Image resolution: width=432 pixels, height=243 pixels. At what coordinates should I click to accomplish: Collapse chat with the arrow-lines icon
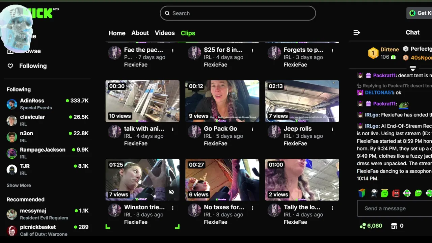[357, 33]
